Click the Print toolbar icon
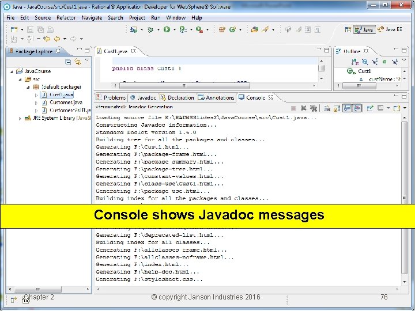Screen dimensions: 415x311 (x=51, y=29)
